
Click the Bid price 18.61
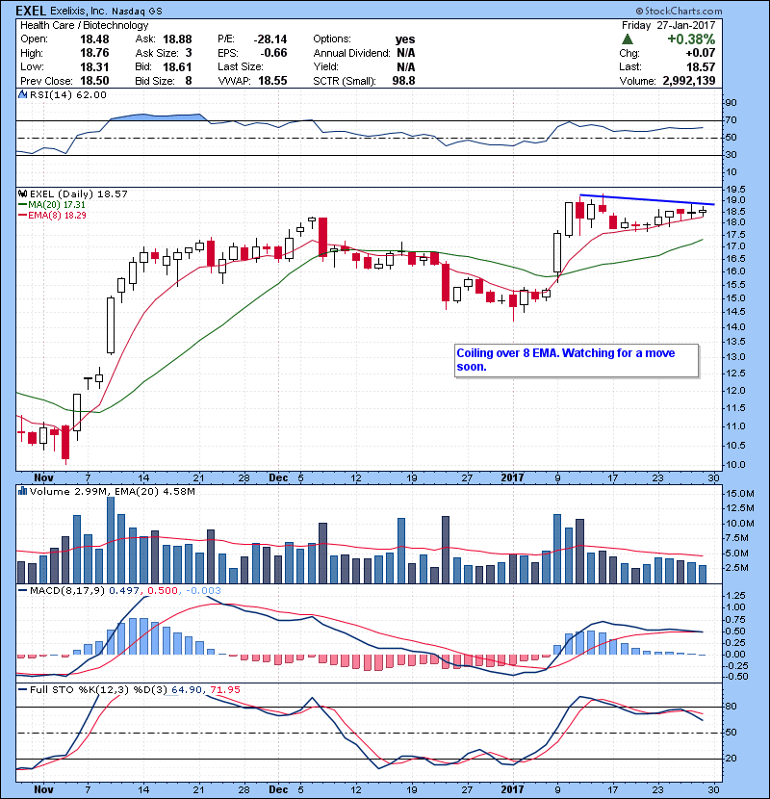tap(177, 66)
